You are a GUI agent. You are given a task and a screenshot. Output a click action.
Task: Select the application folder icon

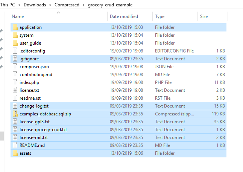(15, 27)
